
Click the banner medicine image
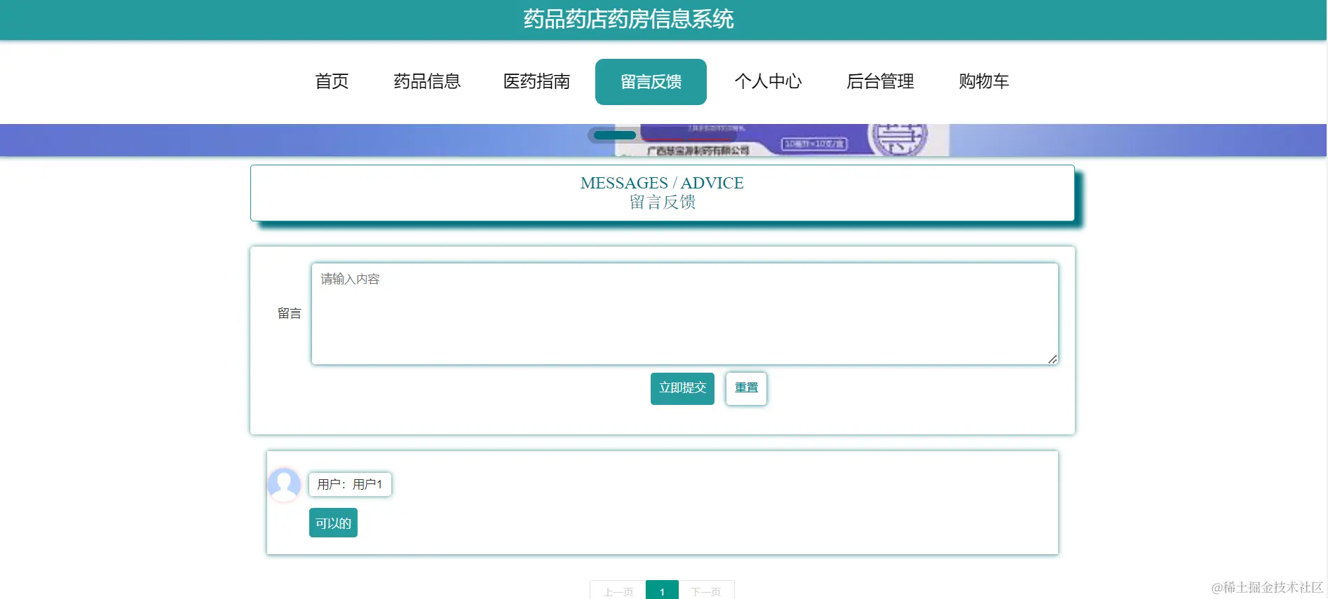coord(782,140)
